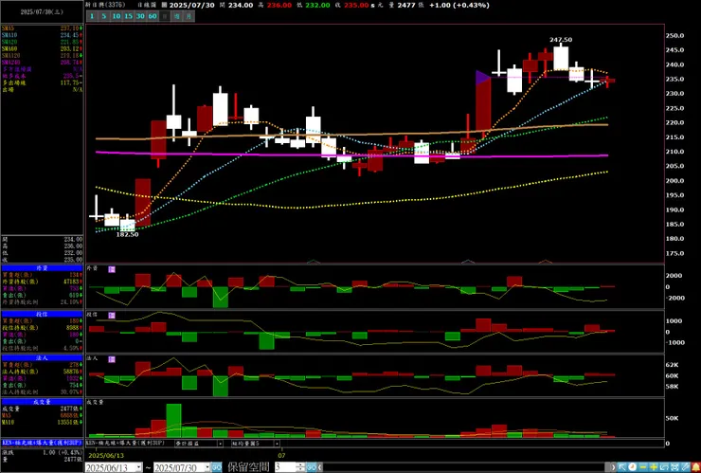Screen dimensions: 701x473
Task: Click the 250.0 price axis label
Action: [x=675, y=35]
